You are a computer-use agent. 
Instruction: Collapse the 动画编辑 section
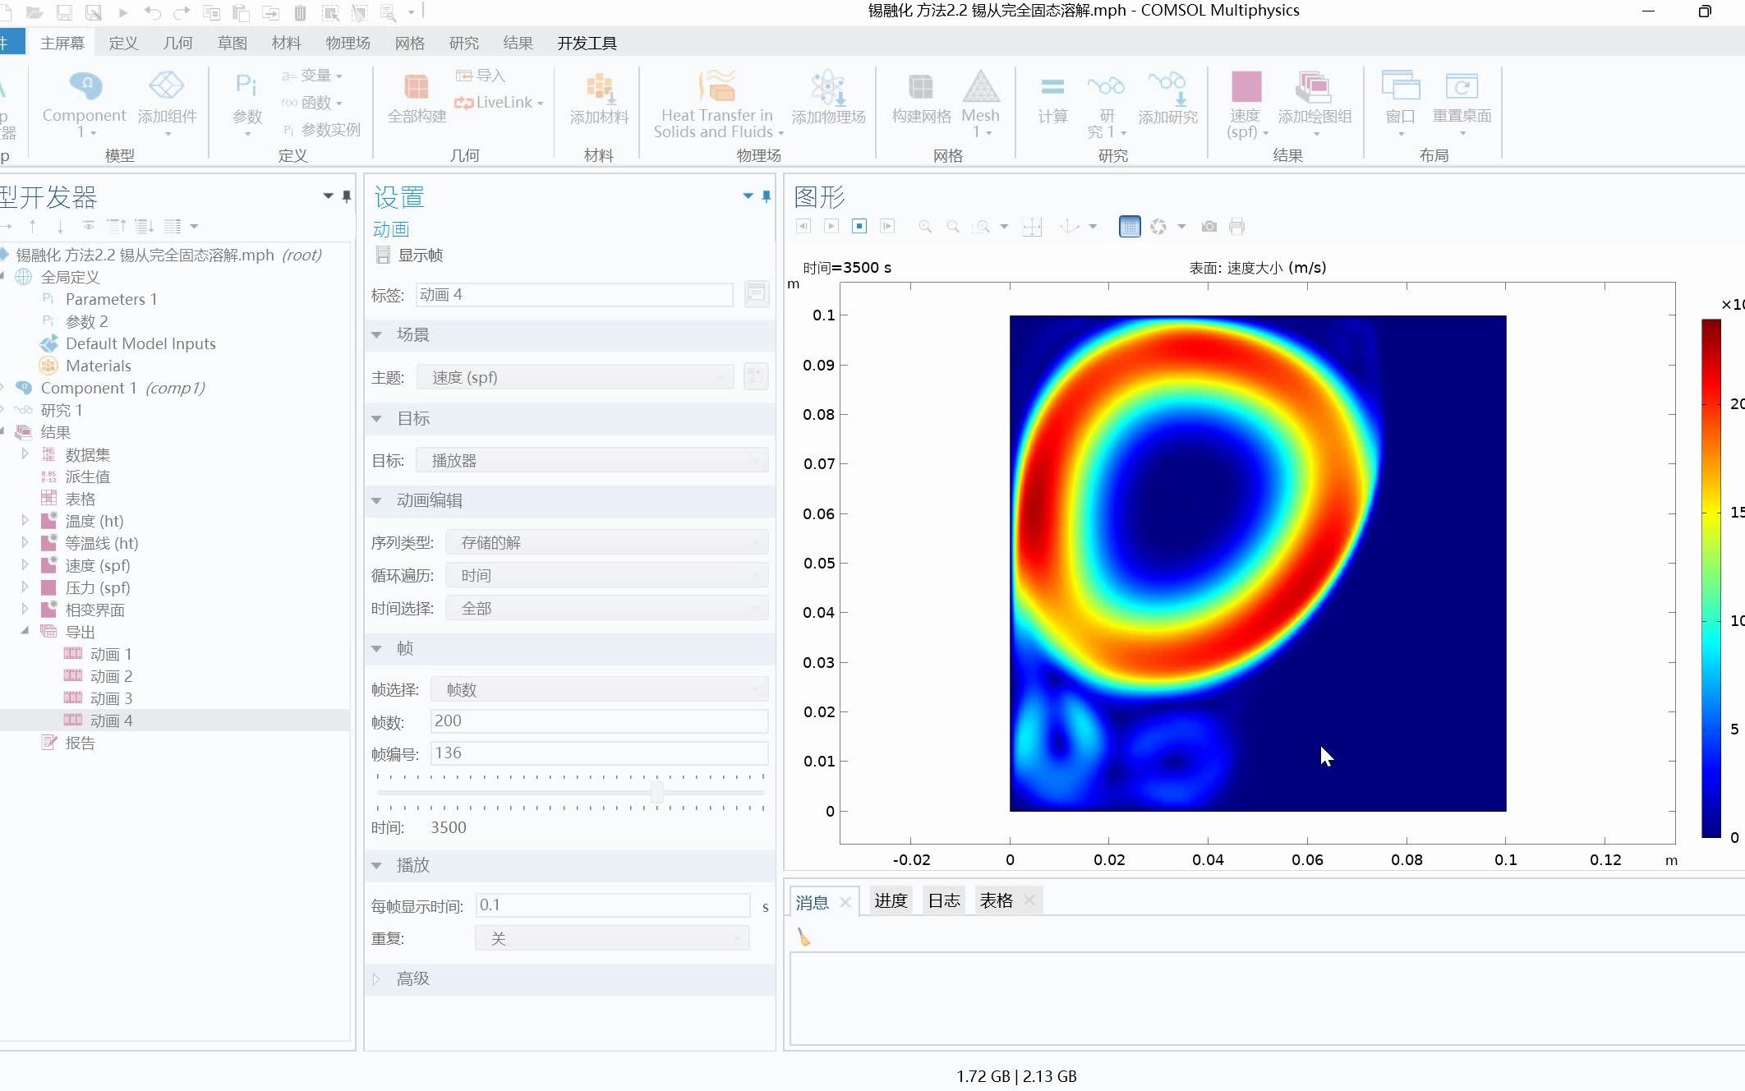pyautogui.click(x=377, y=501)
